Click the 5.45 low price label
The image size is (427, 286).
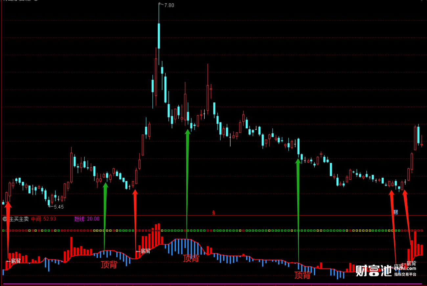tap(59, 207)
